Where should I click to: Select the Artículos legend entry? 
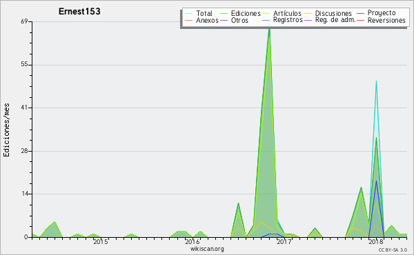click(282, 13)
